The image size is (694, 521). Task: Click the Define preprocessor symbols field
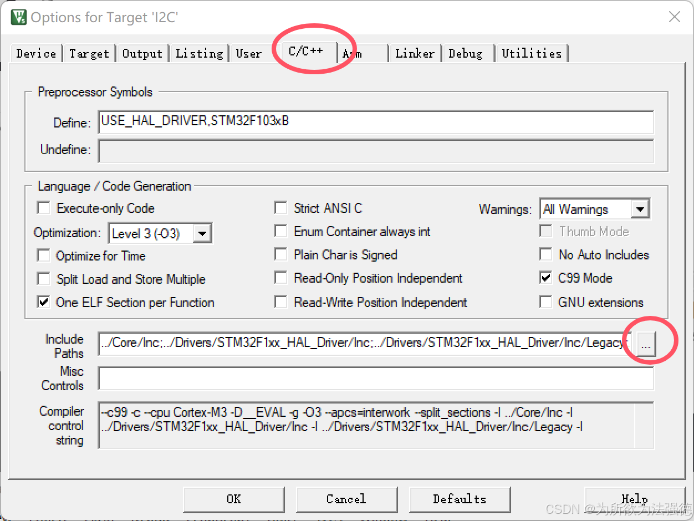[x=376, y=122]
